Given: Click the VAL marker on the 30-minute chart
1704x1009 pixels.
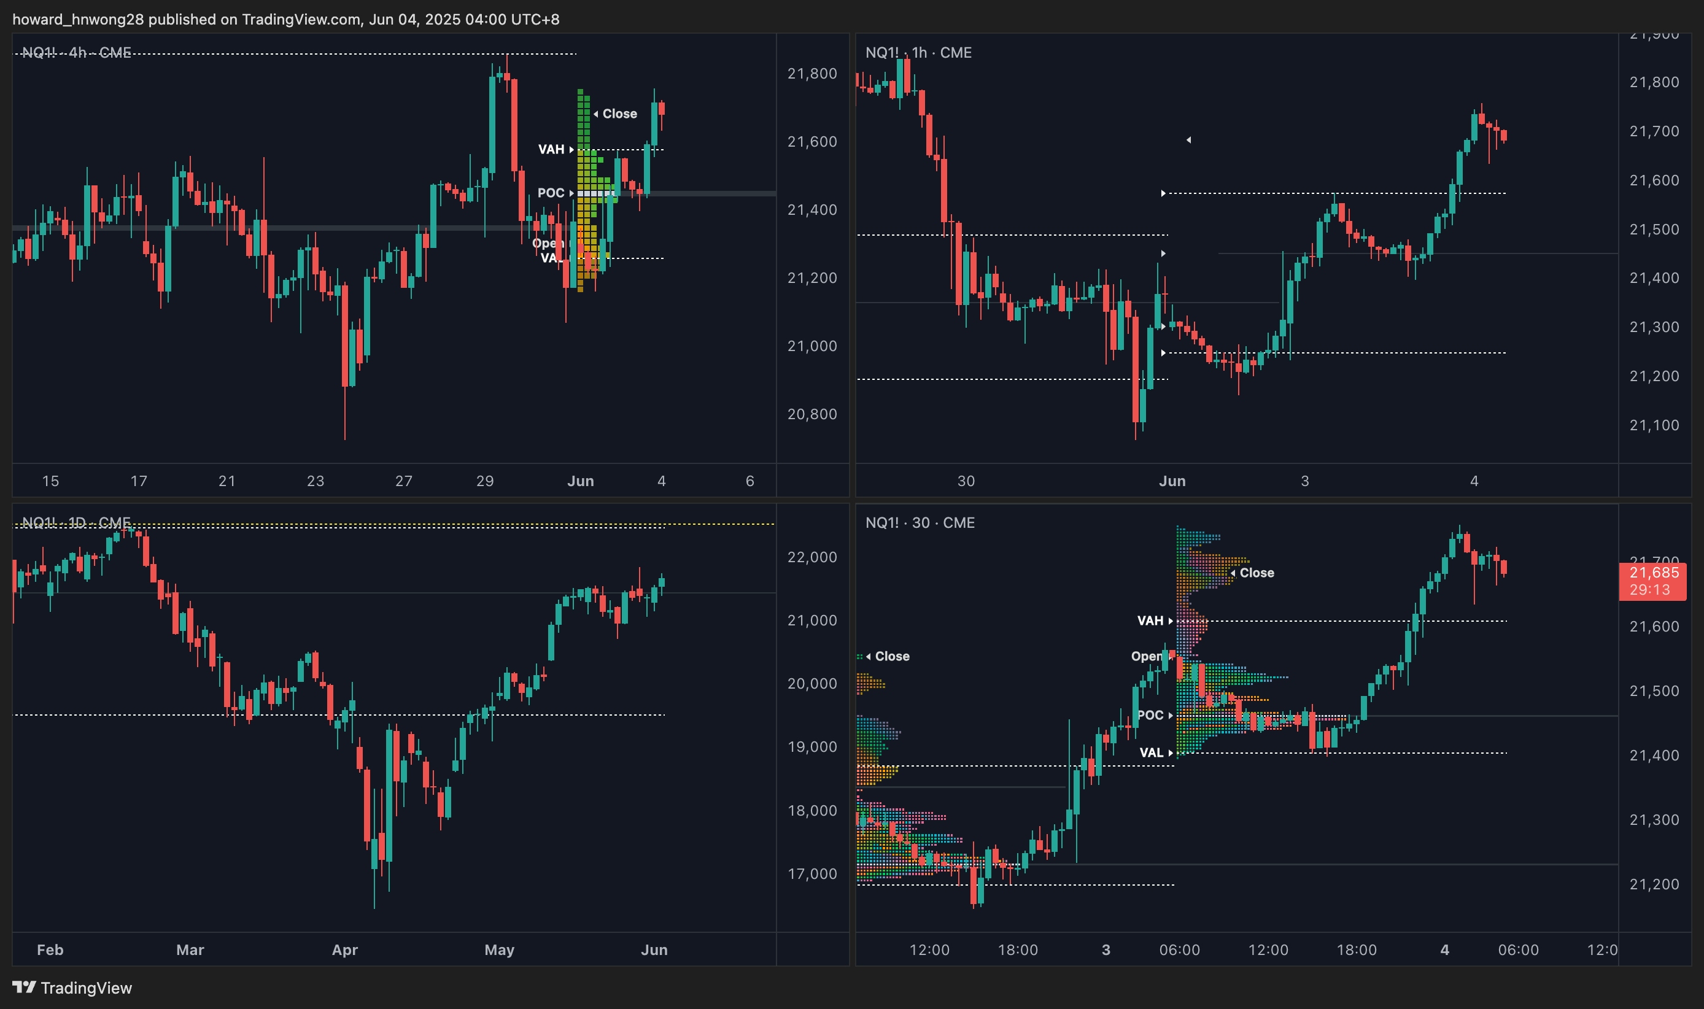Looking at the screenshot, I should 1155,752.
